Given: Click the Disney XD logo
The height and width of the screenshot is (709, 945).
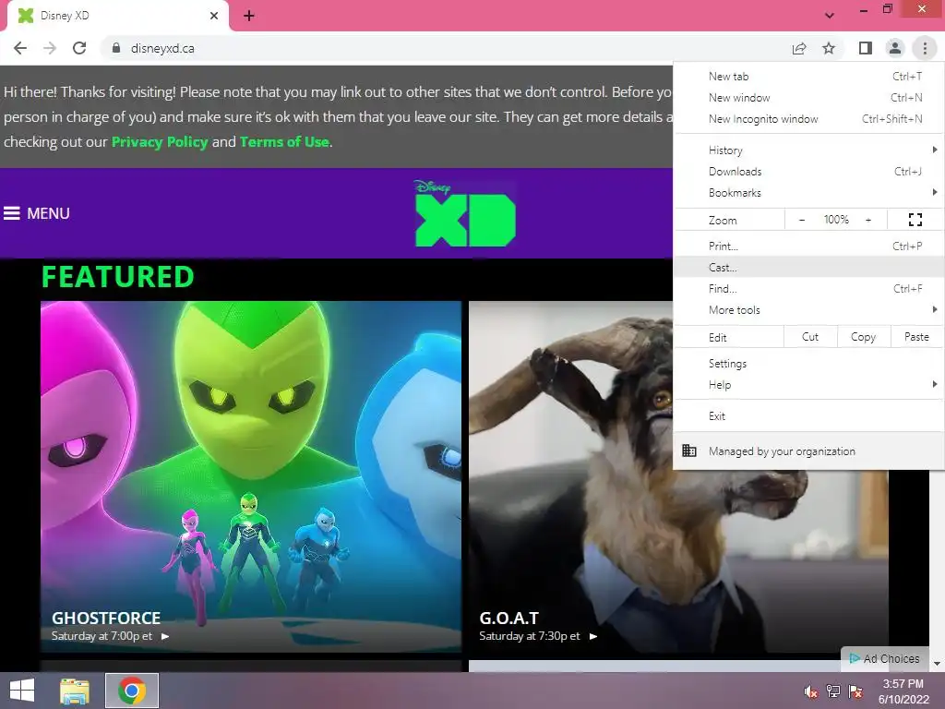Looking at the screenshot, I should click(465, 213).
